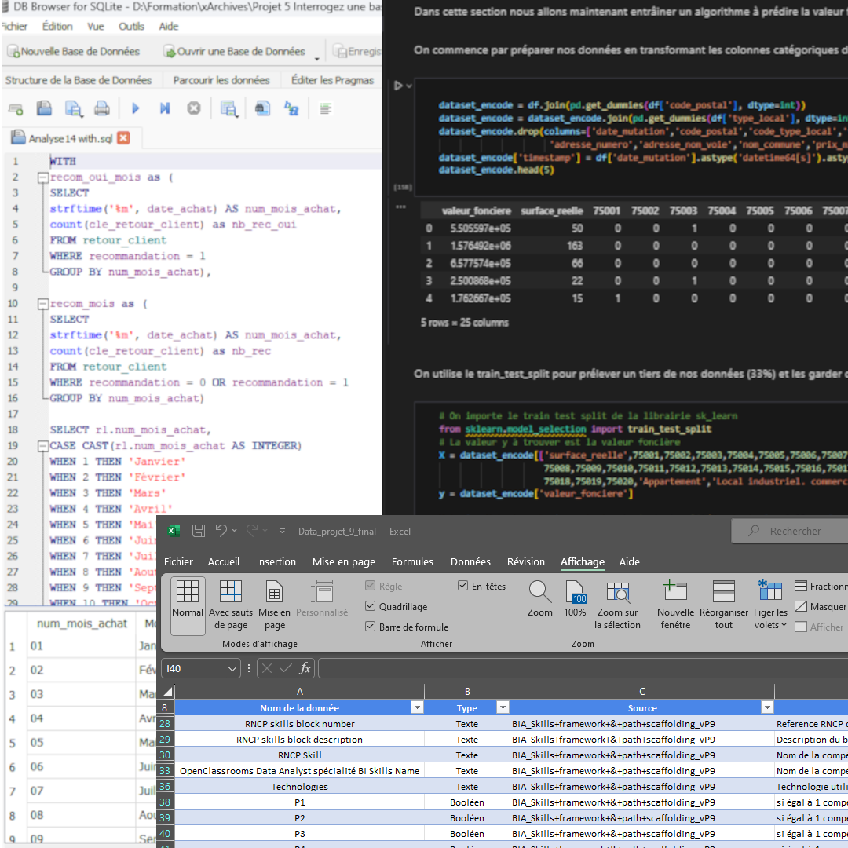
Task: Switch to Parcourir les données tab
Action: click(x=221, y=80)
